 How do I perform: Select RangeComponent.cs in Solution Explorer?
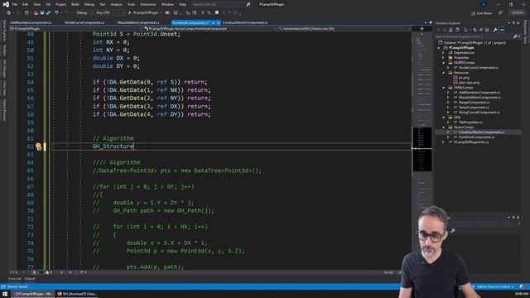point(474,103)
